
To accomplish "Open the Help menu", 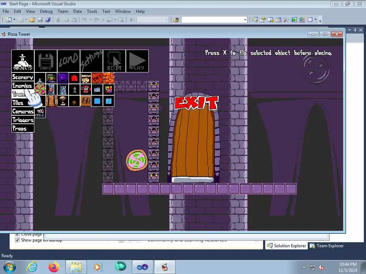I will [140, 11].
